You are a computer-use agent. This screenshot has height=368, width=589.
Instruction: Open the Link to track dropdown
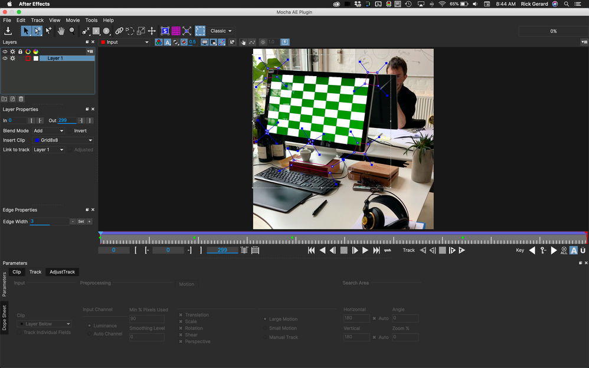tap(48, 149)
